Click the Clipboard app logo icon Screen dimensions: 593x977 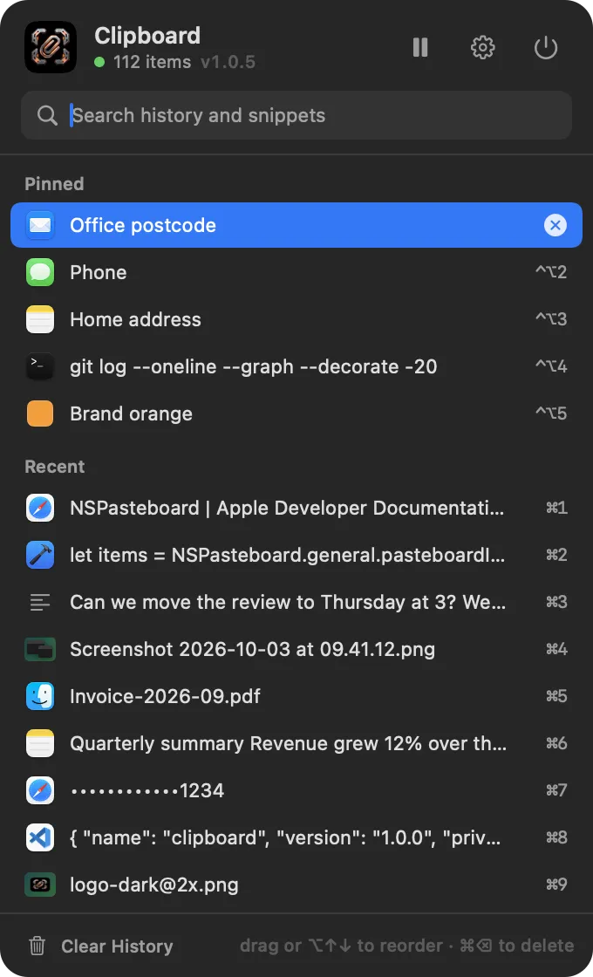51,47
